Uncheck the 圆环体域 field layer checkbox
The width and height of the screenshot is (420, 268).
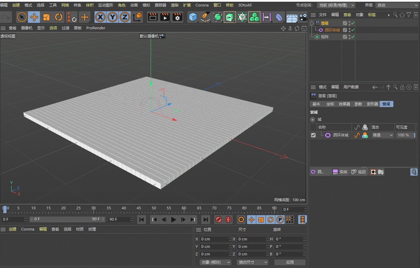click(x=313, y=135)
